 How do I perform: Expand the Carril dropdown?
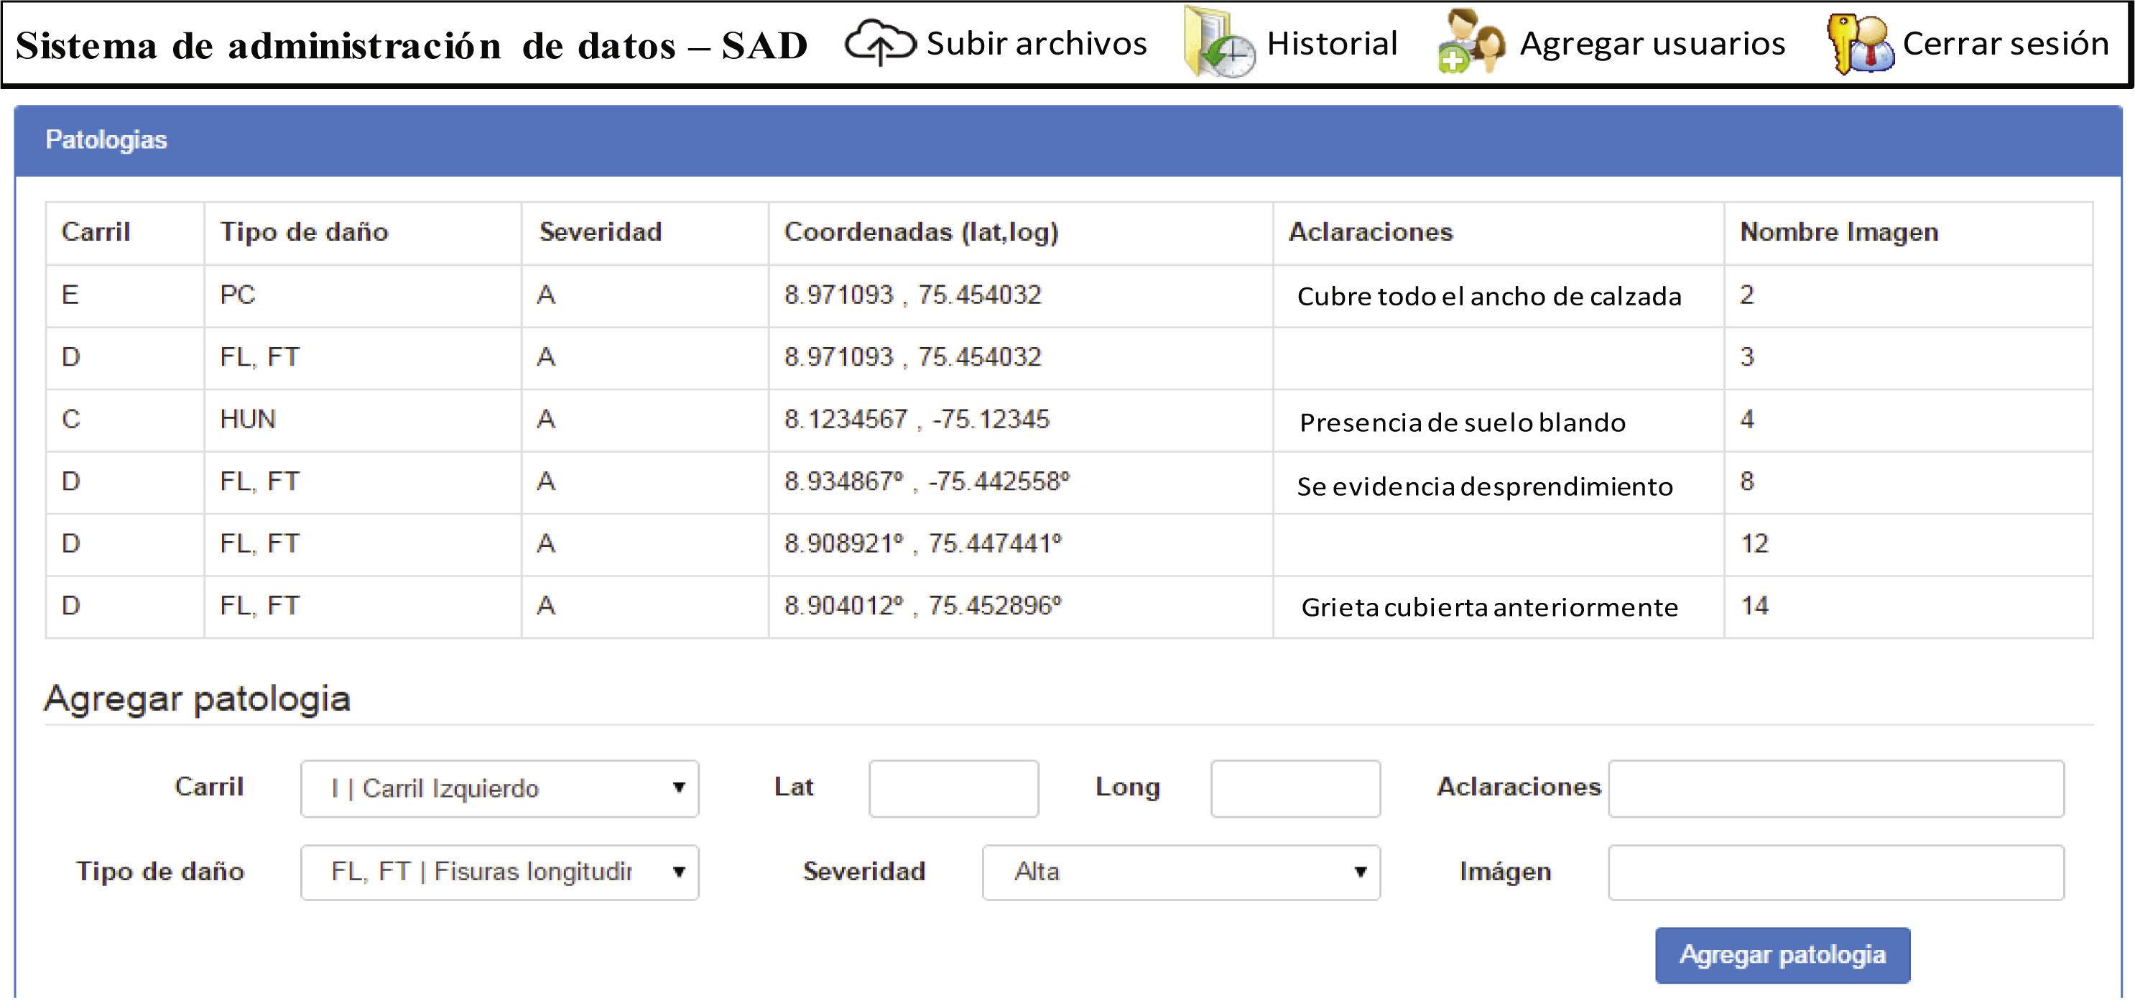tap(499, 788)
